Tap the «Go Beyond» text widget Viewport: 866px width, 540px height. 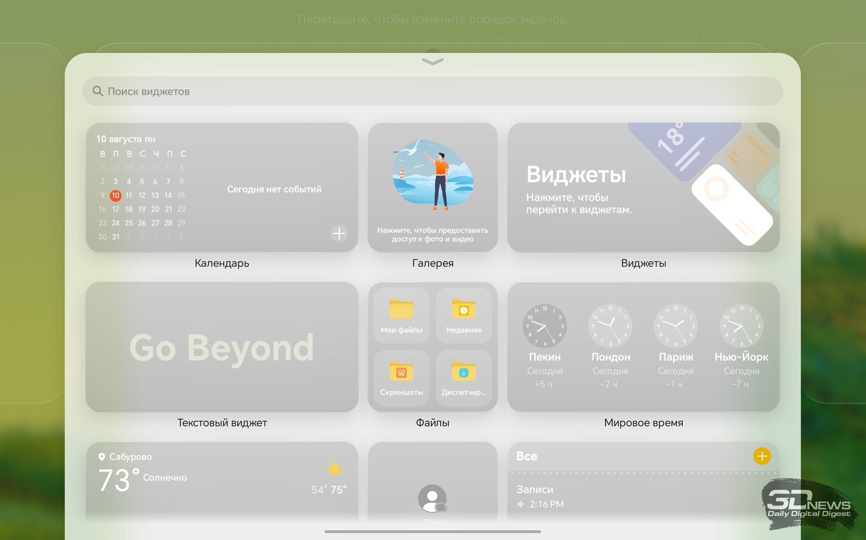click(222, 347)
